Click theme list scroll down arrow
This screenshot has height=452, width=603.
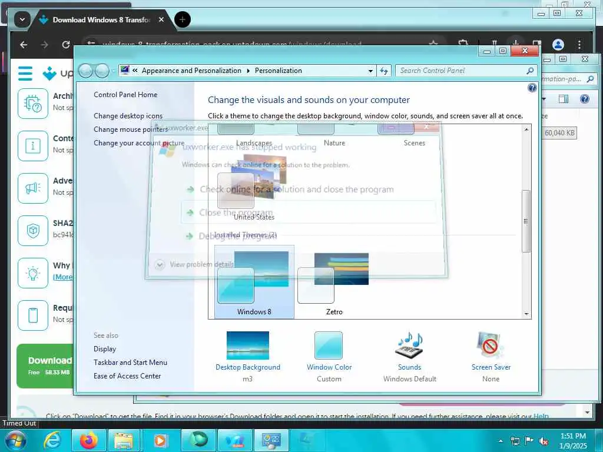[x=526, y=314]
